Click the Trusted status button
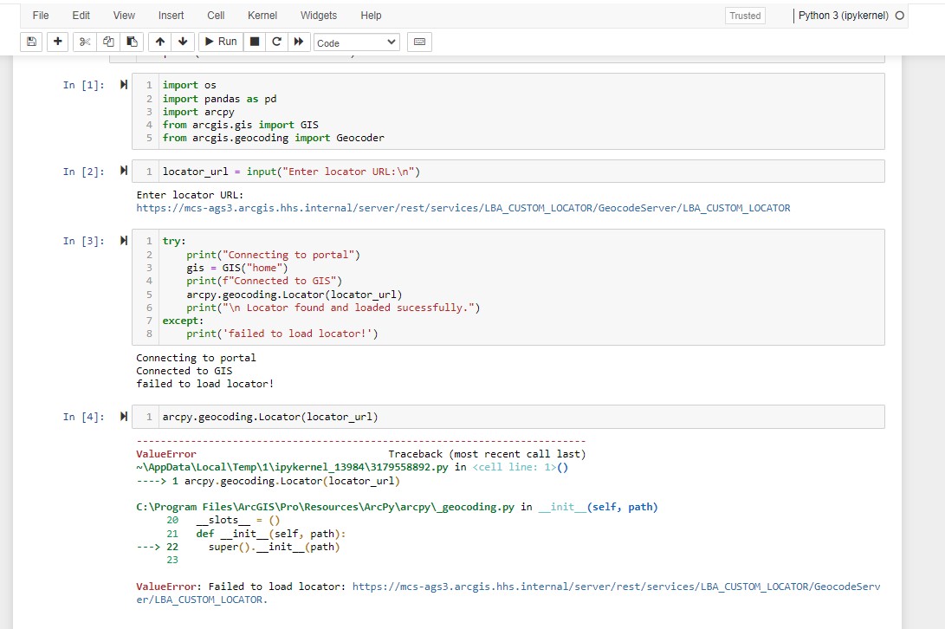 [744, 15]
